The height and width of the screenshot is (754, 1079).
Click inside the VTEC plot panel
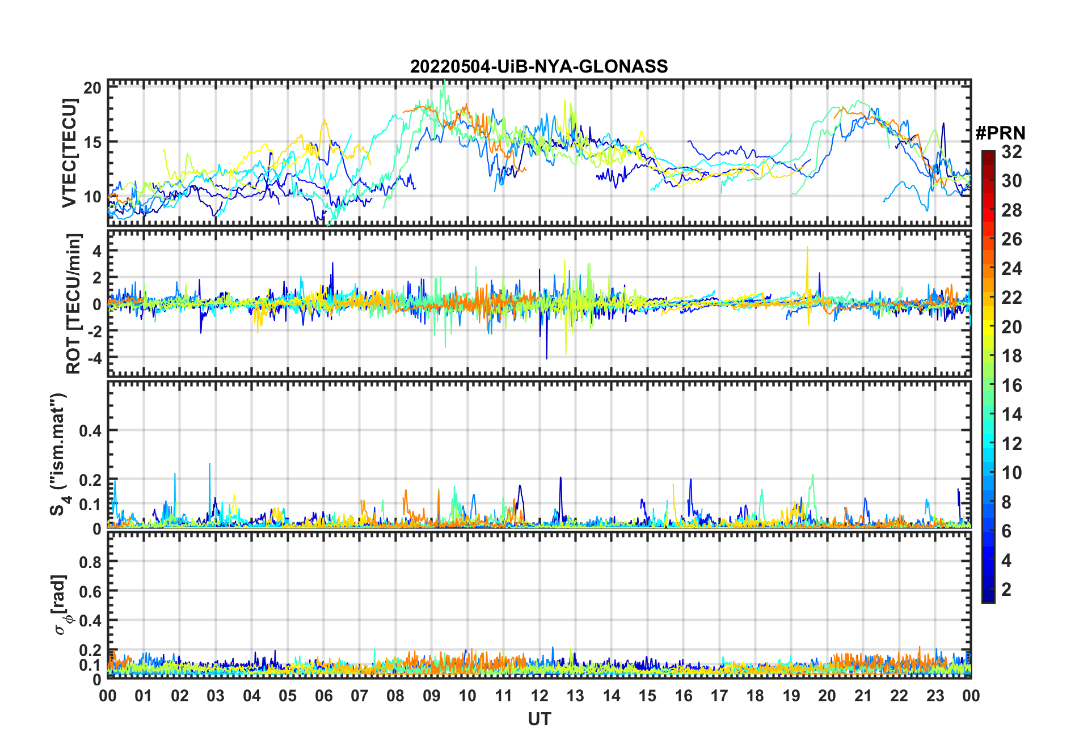pos(539,153)
